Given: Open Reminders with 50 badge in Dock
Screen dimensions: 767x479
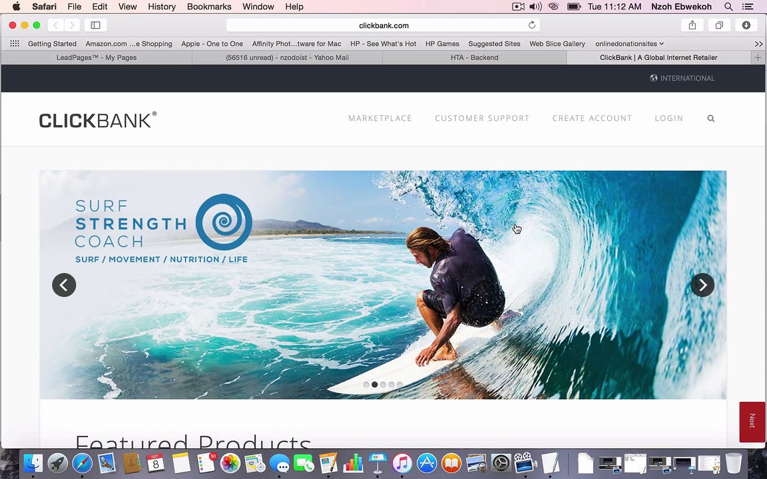Looking at the screenshot, I should [206, 463].
